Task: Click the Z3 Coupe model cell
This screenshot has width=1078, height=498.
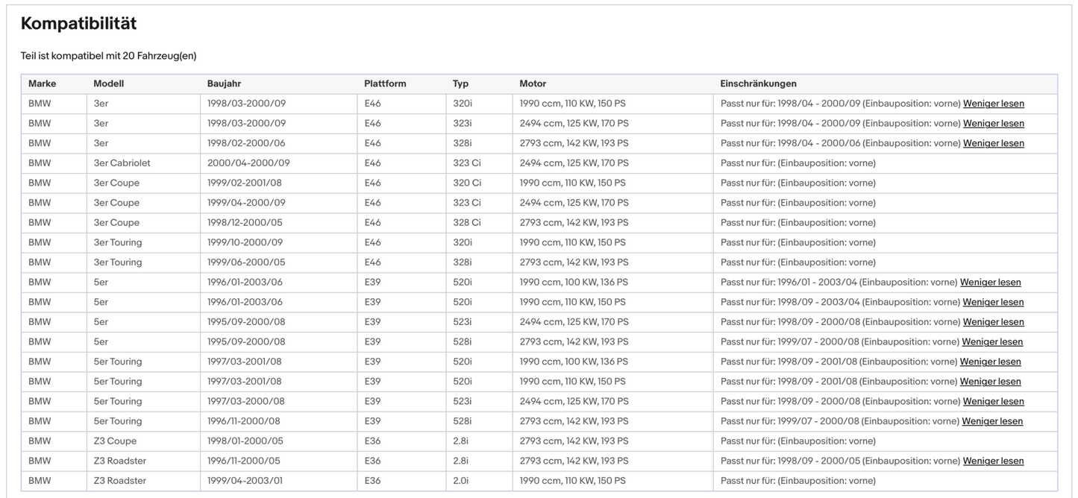Action: point(115,441)
